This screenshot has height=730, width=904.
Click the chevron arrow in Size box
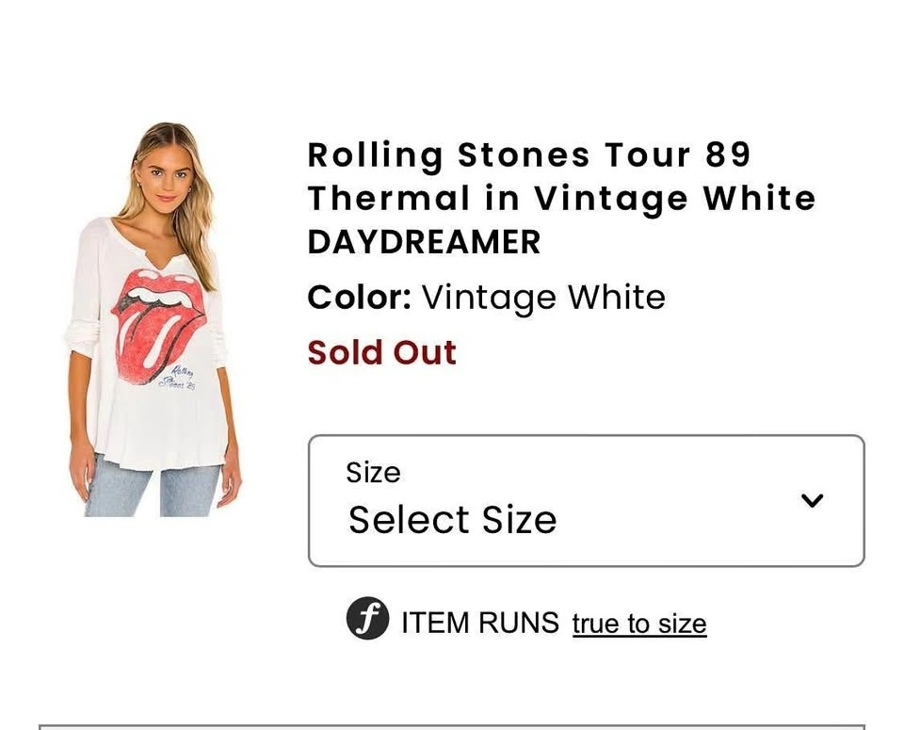pos(812,501)
